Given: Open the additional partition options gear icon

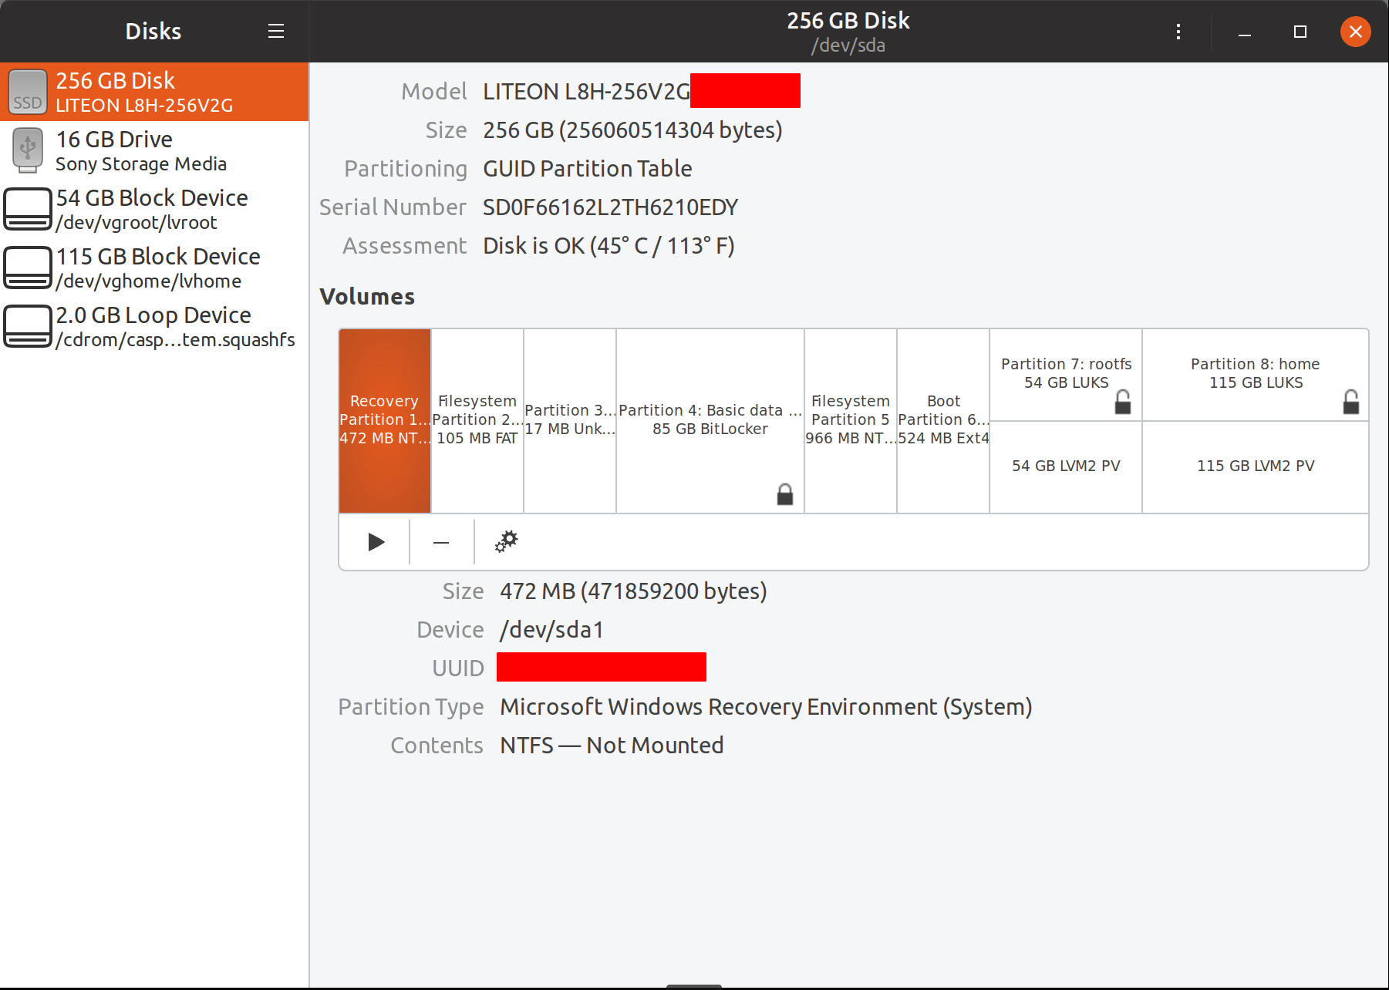Looking at the screenshot, I should (506, 541).
